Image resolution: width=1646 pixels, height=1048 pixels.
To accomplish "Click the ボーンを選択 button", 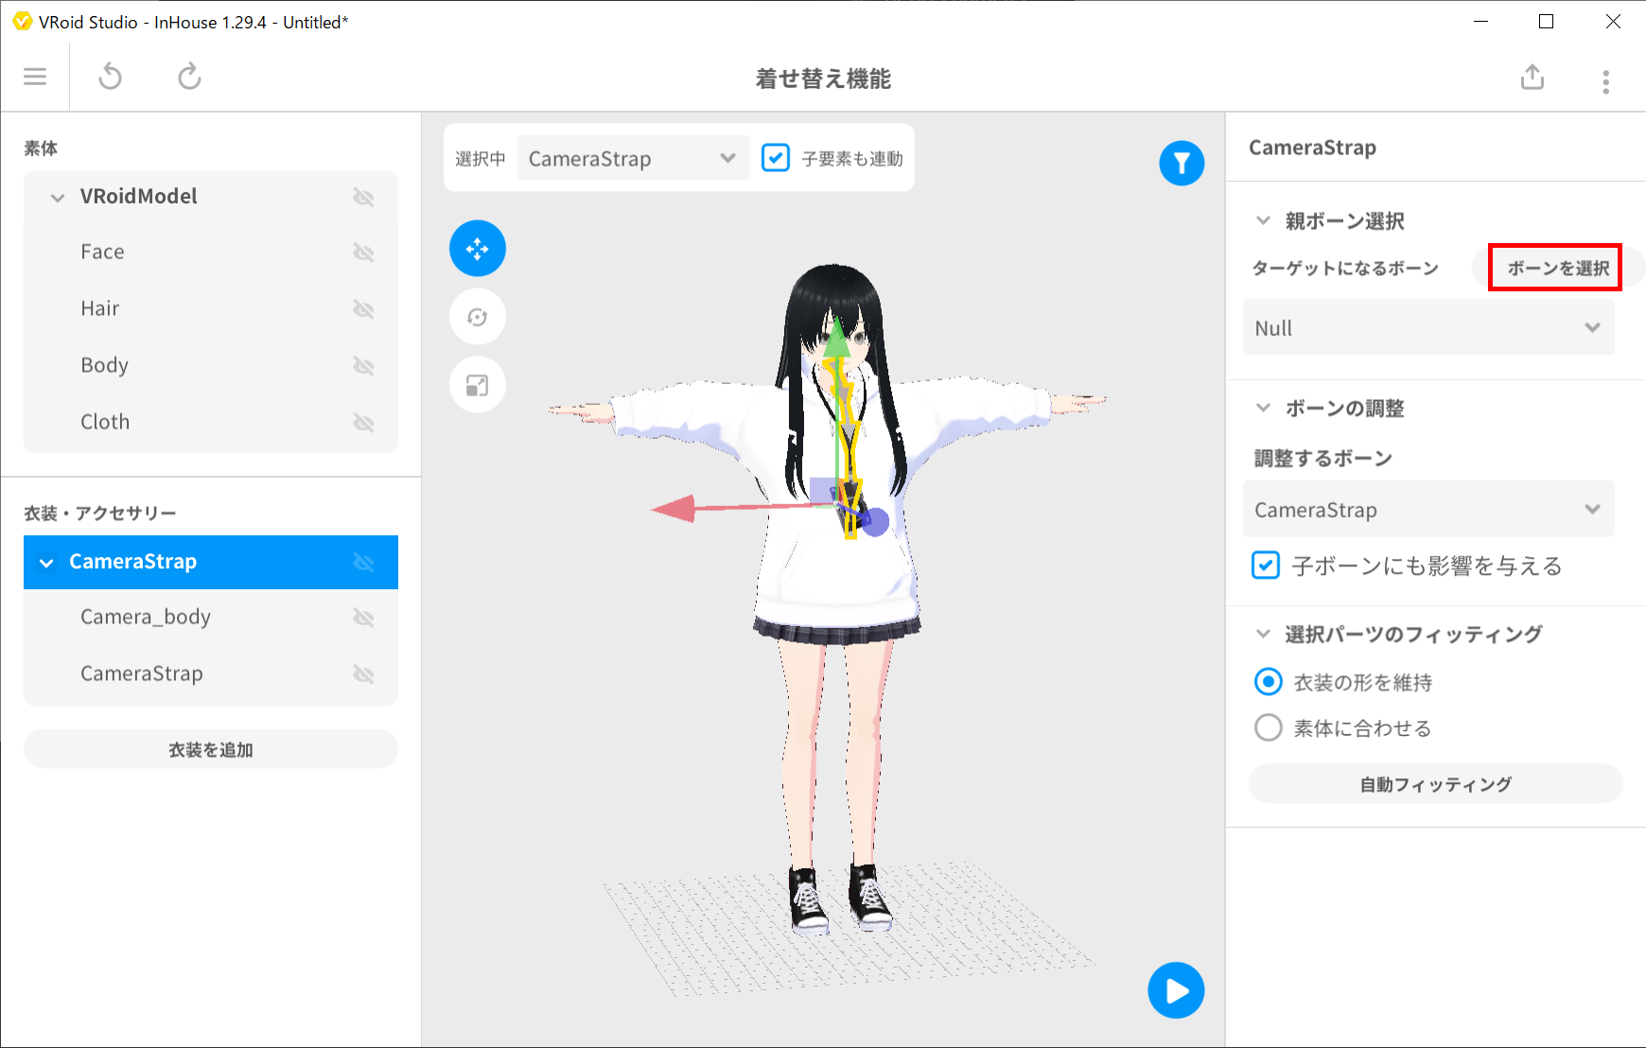I will (1557, 269).
